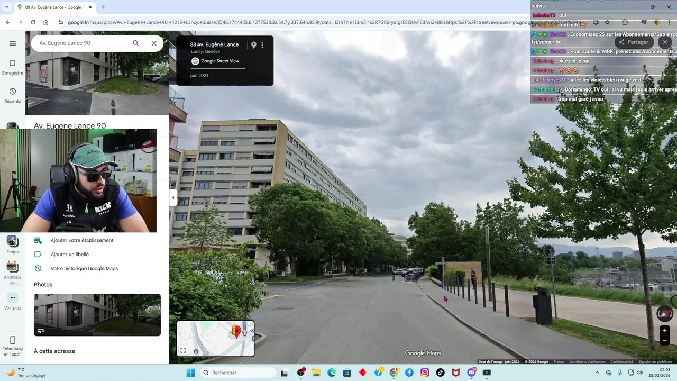Open the Google Maps hamburger menu
The width and height of the screenshot is (677, 381).
tap(13, 43)
